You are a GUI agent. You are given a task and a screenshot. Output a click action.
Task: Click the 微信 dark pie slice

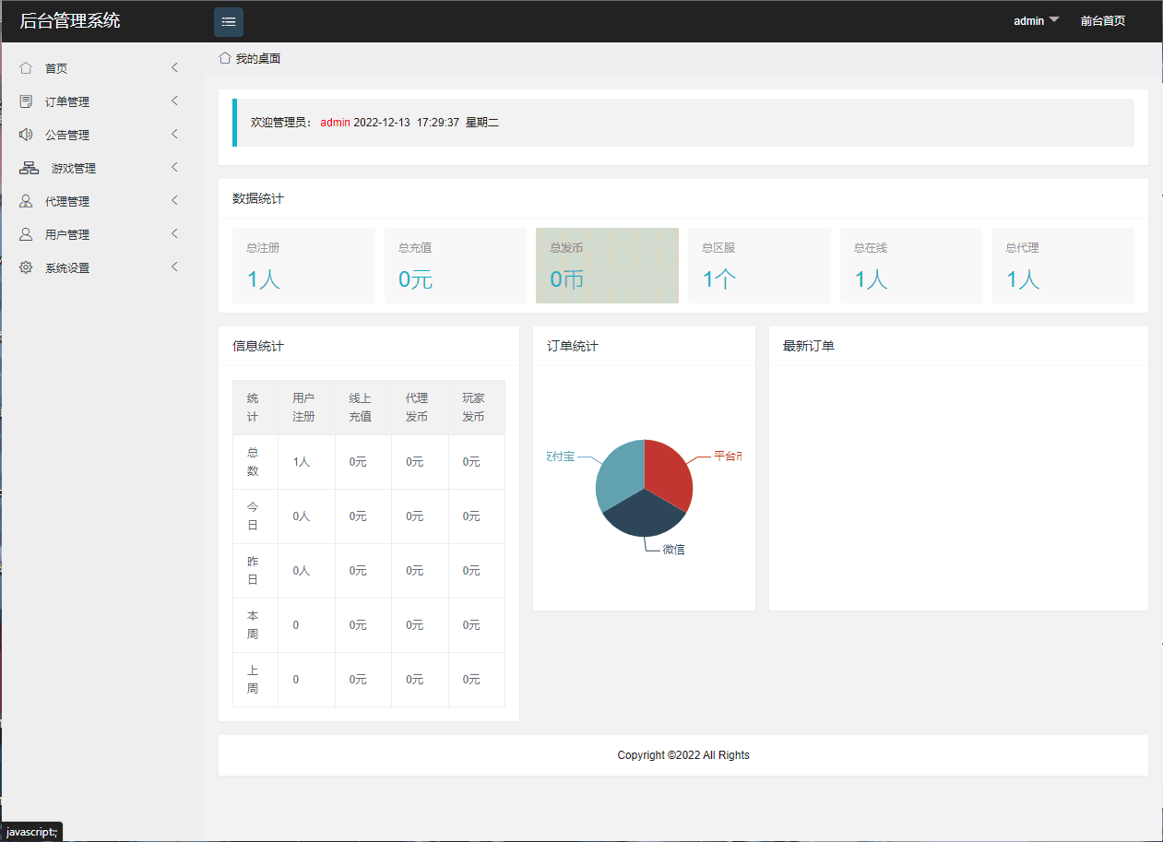(x=643, y=516)
